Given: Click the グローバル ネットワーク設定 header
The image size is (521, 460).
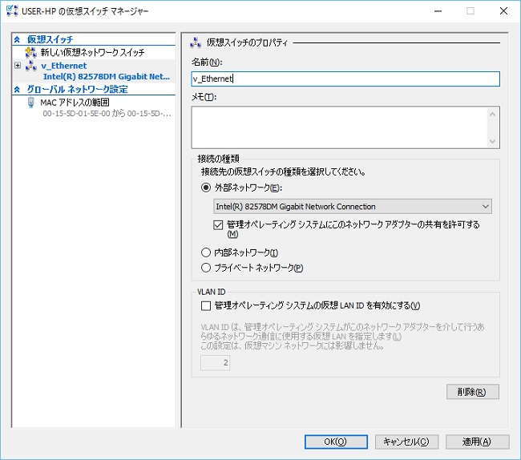Looking at the screenshot, I should click(x=77, y=89).
